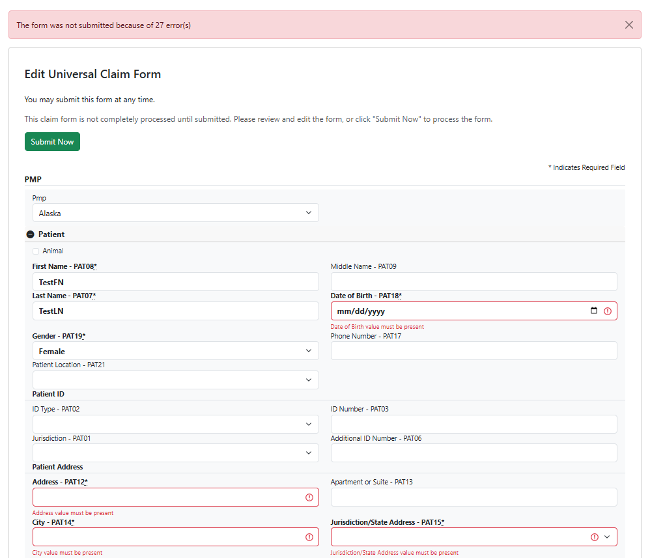Viewport: 650px width, 558px height.
Task: Open the Gender dropdown showing Female
Action: pyautogui.click(x=176, y=351)
